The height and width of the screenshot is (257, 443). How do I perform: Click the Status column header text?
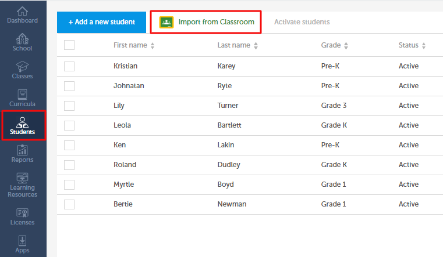click(x=409, y=45)
